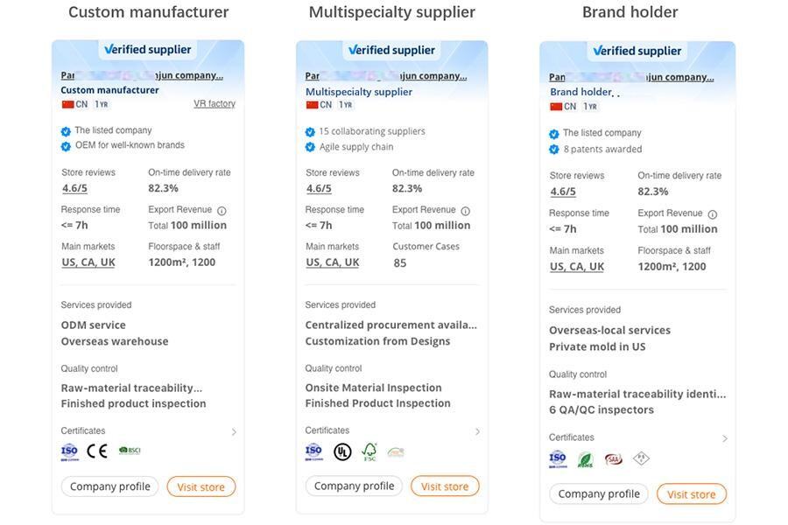Click Visit store in Brand holder card
Image resolution: width=788 pixels, height=525 pixels.
coord(691,494)
